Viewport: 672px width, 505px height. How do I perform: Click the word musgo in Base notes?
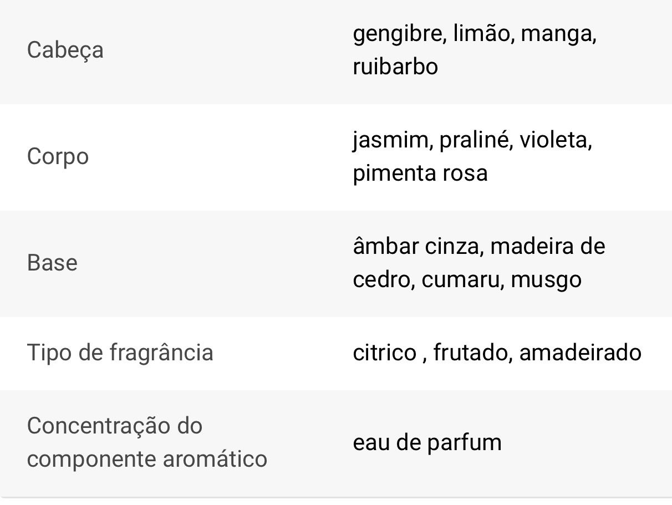546,280
